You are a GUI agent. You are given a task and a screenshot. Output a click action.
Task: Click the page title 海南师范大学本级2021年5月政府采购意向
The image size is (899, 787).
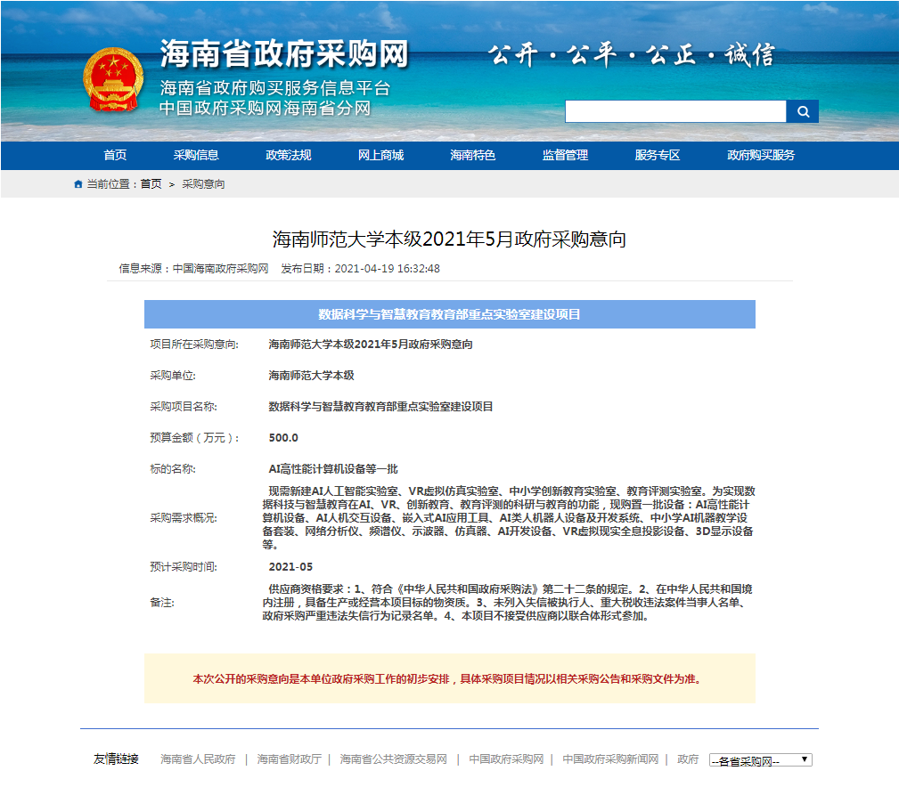pos(449,239)
